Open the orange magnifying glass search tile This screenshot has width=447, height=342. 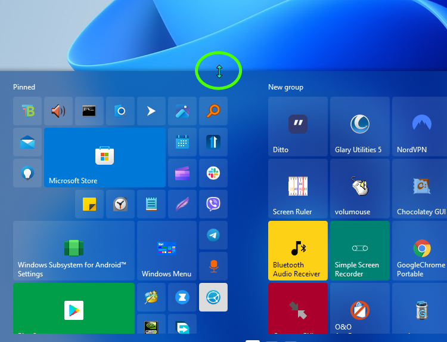[x=213, y=111]
